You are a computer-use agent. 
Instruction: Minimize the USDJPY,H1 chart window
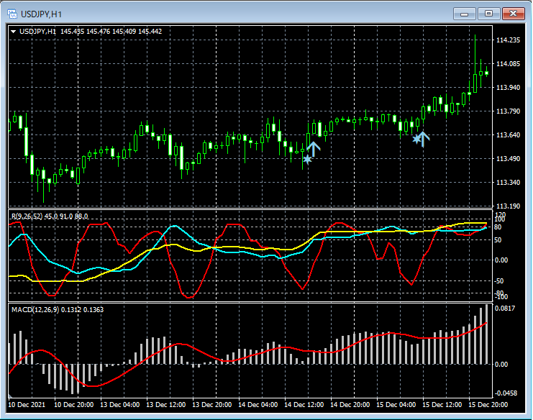pos(464,14)
